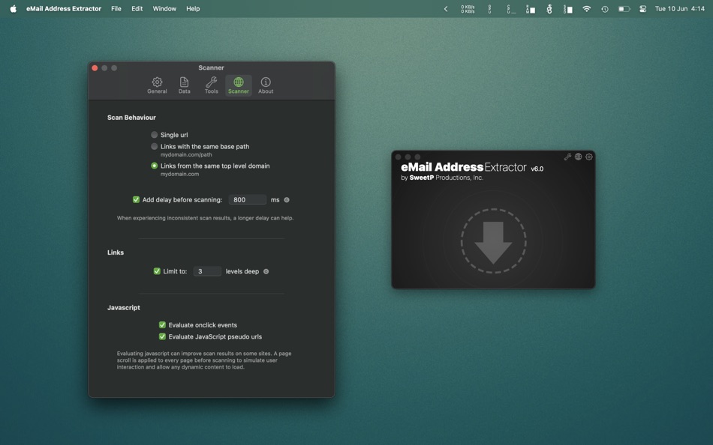Open the Apple menu
The image size is (713, 445).
pyautogui.click(x=14, y=9)
